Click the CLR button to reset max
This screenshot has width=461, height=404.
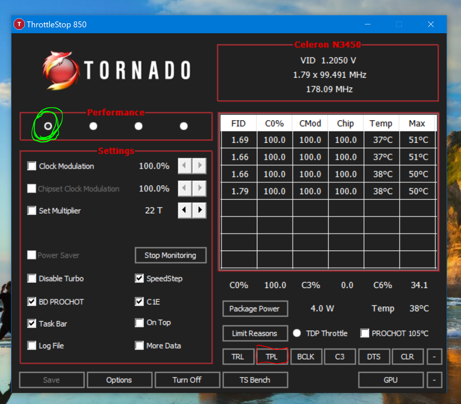[x=407, y=357]
